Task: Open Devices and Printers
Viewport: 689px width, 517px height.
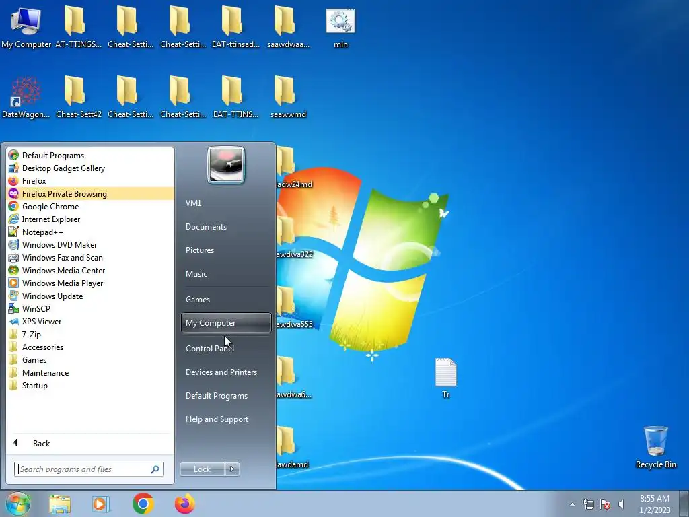Action: tap(226, 372)
